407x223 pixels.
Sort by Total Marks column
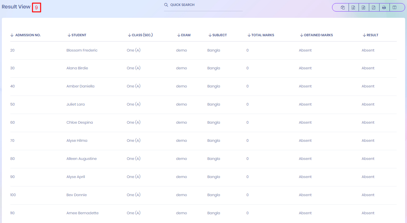[262, 35]
